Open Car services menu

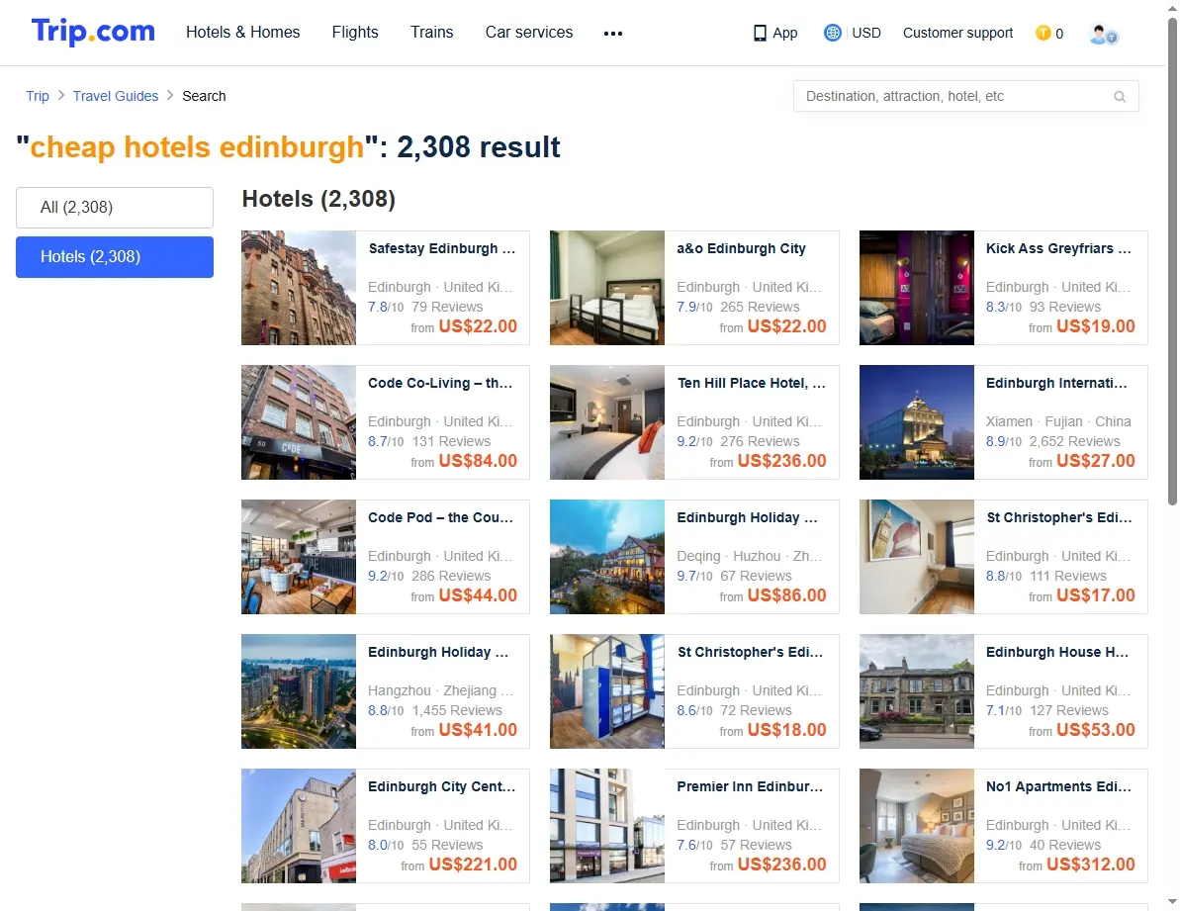[x=529, y=33]
